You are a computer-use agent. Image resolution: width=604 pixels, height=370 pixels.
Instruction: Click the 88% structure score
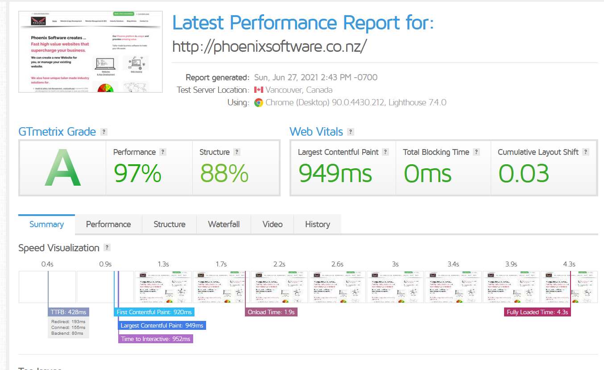(x=224, y=173)
